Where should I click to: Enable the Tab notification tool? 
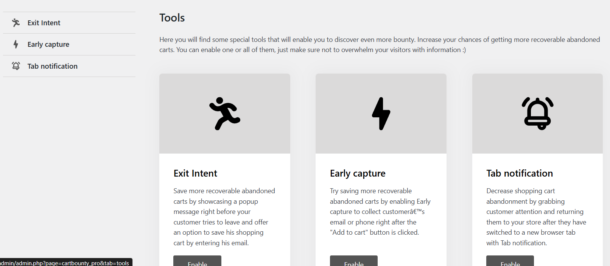510,262
